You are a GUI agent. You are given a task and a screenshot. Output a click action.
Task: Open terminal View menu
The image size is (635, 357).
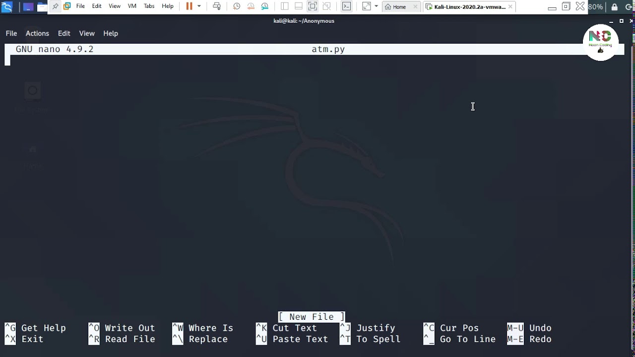pos(87,33)
